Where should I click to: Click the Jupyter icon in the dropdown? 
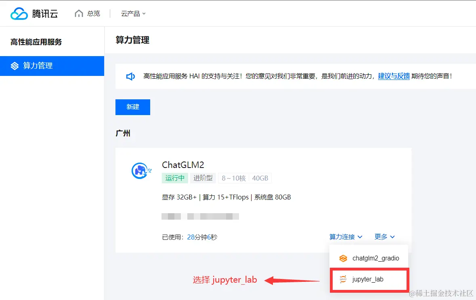343,279
